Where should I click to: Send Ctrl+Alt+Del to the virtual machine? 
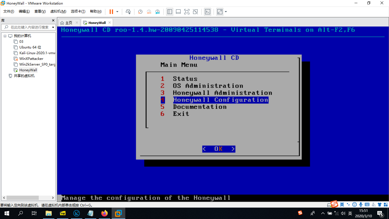click(128, 12)
